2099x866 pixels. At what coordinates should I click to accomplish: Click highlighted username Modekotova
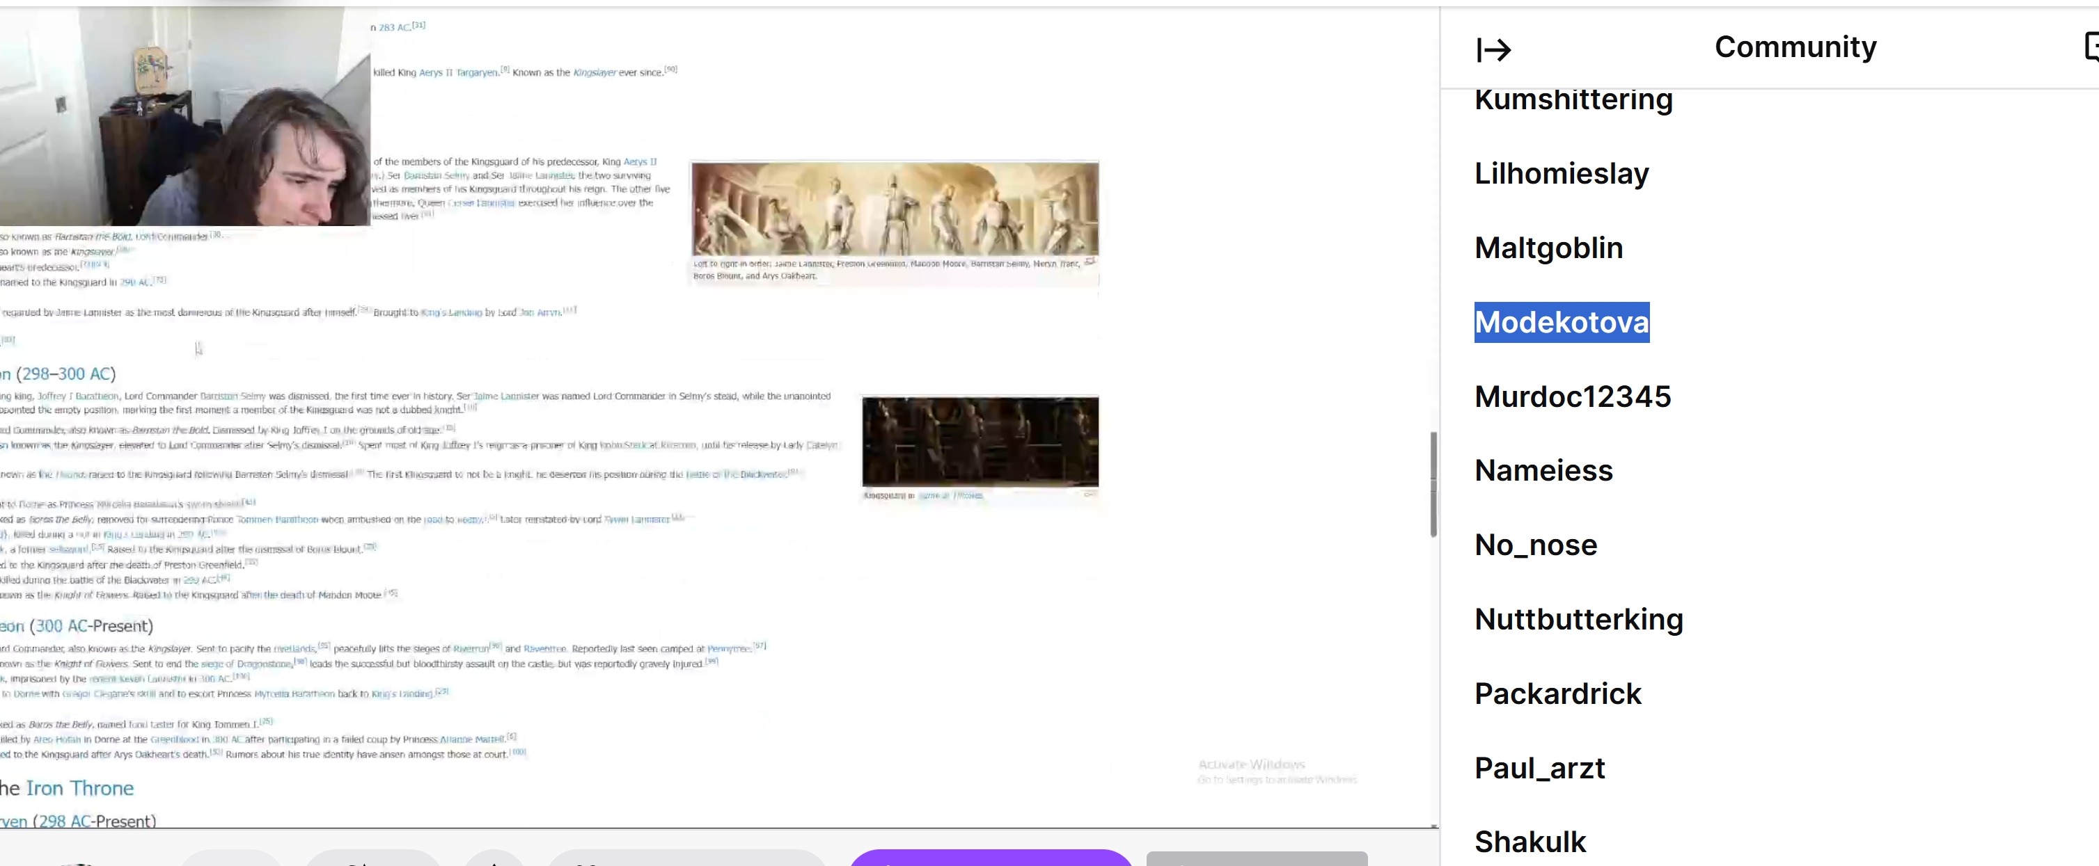[1562, 322]
